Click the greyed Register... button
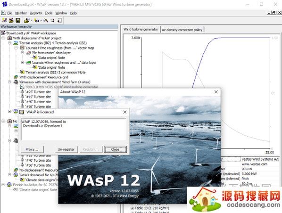The width and height of the screenshot is (282, 213). click(x=91, y=149)
